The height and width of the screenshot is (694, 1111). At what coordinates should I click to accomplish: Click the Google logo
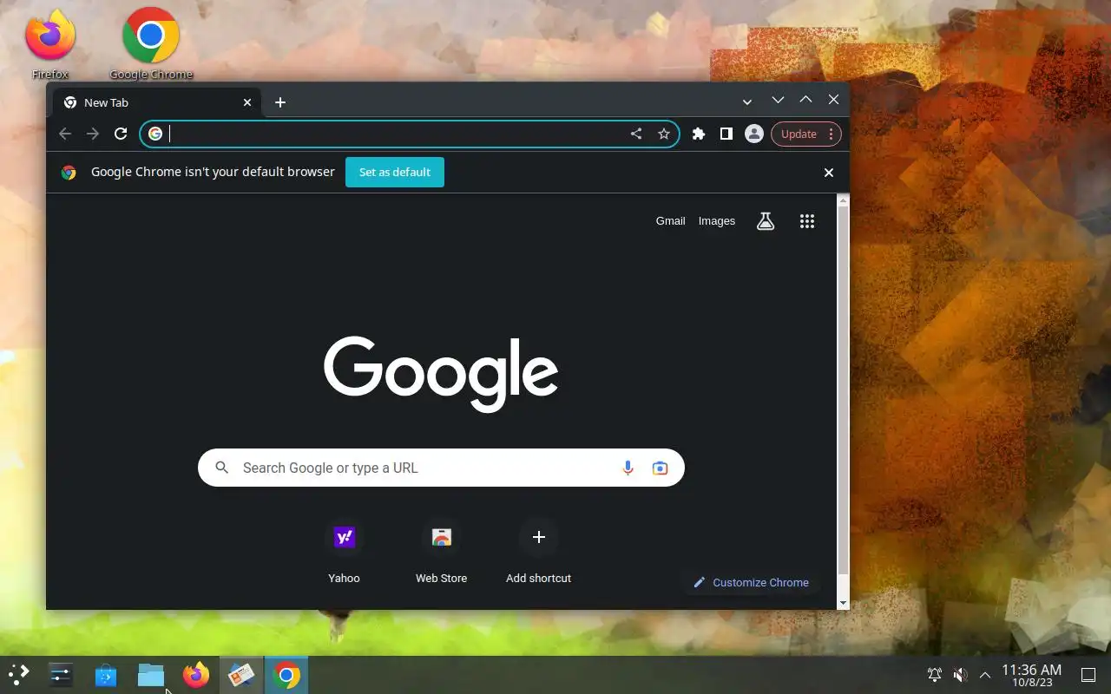pos(441,374)
